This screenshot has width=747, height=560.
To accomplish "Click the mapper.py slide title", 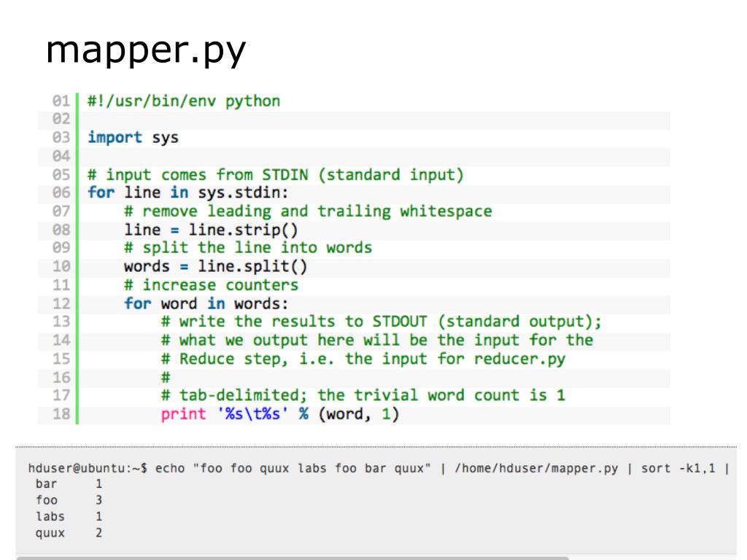I will click(146, 51).
